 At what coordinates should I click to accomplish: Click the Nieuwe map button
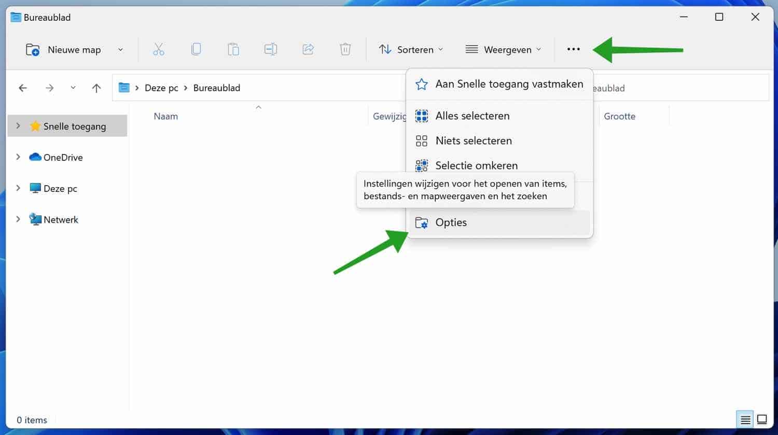(x=64, y=49)
